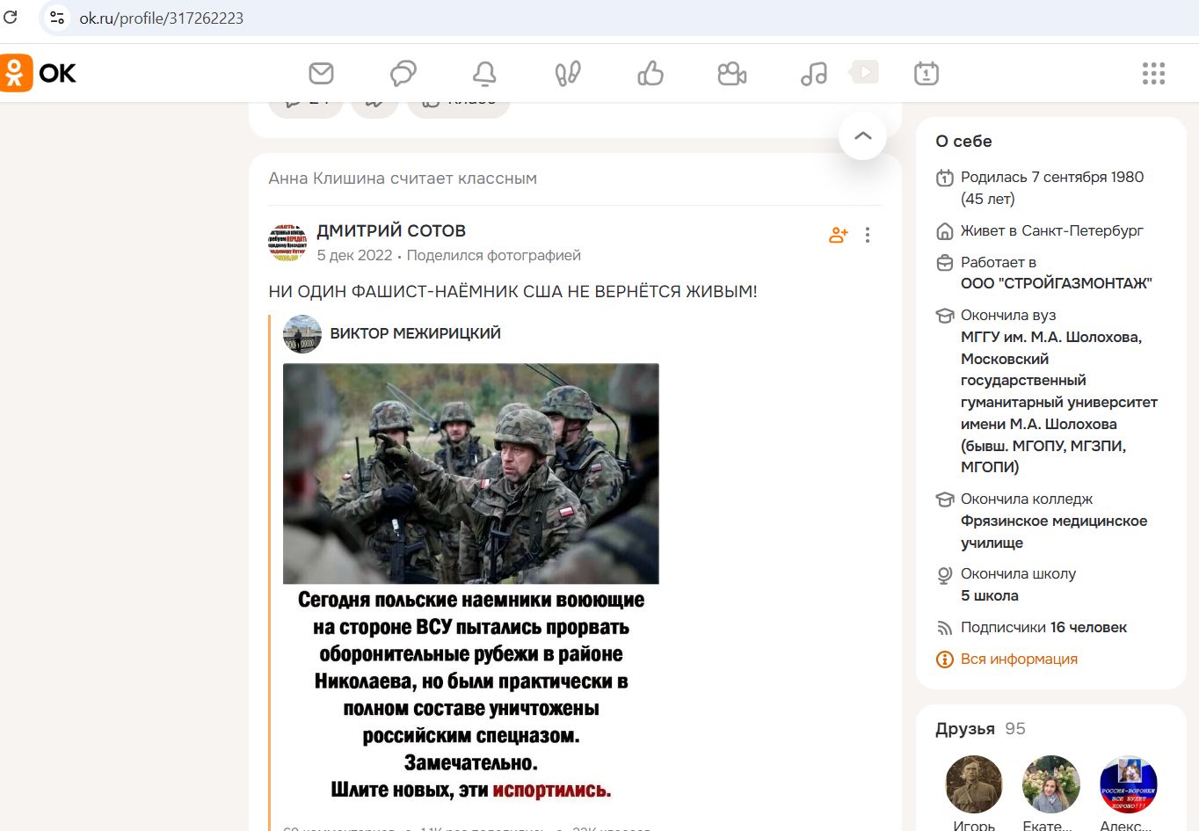Open the notifications bell icon
This screenshot has width=1199, height=831.
[x=484, y=74]
